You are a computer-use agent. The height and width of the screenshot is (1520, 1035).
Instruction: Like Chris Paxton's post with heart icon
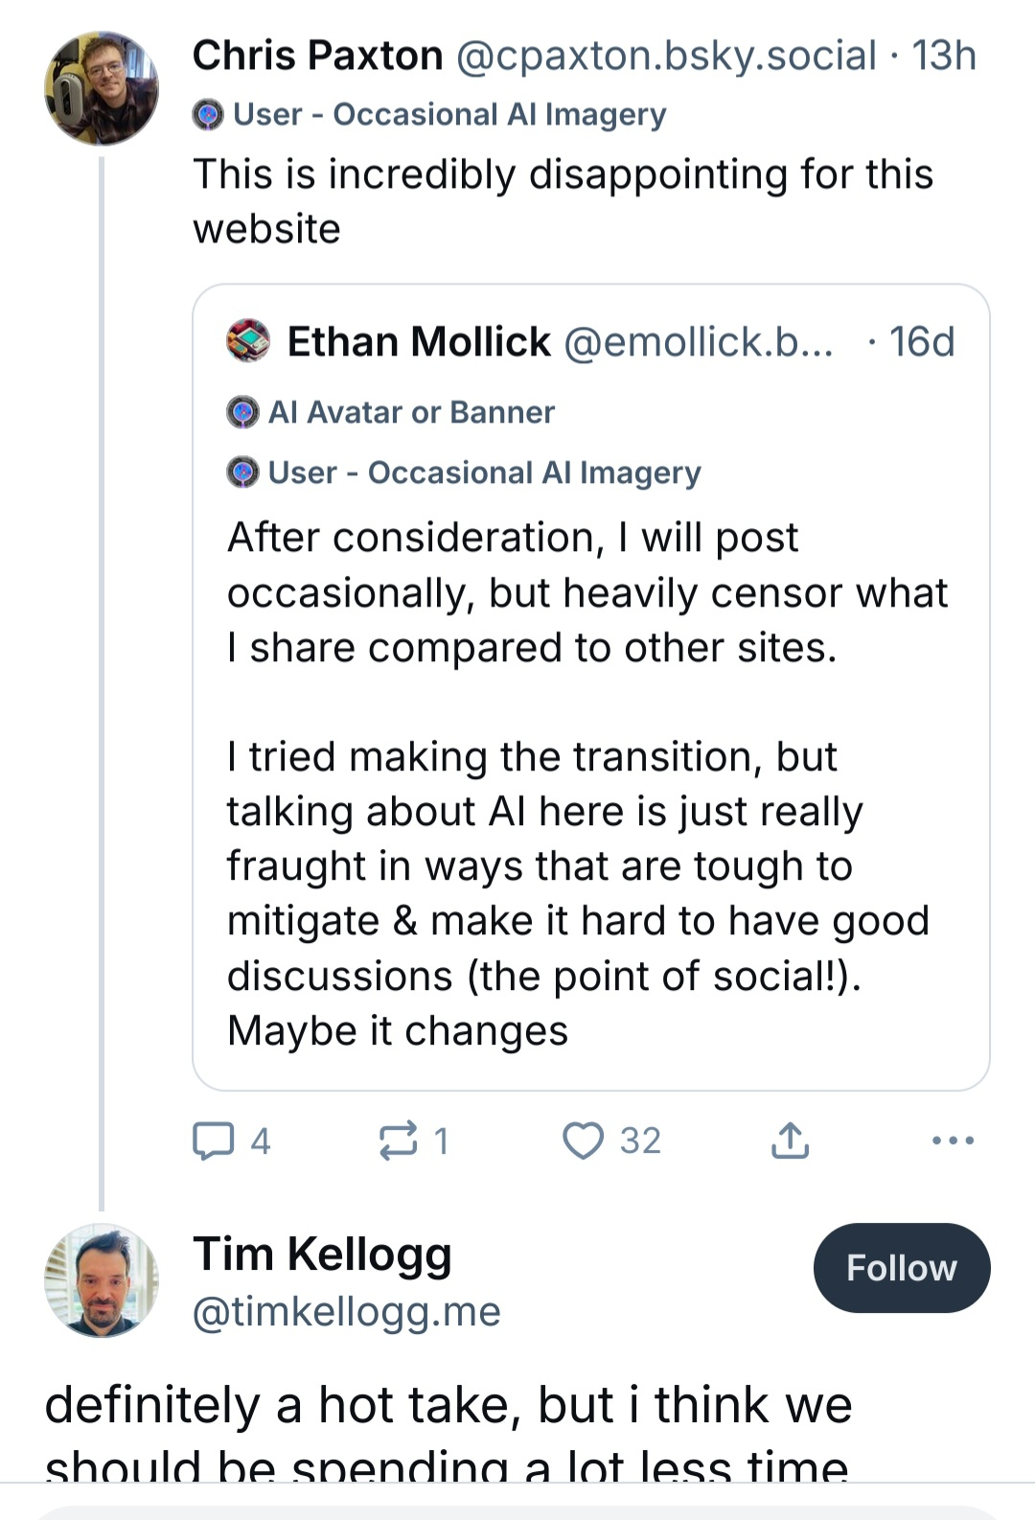583,1140
